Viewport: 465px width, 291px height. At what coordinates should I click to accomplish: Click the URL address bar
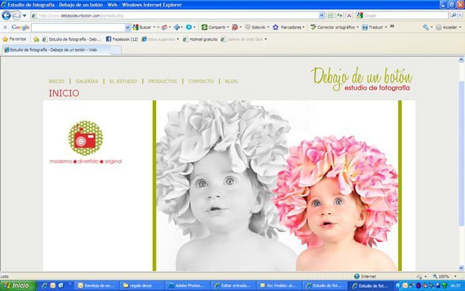tap(174, 15)
